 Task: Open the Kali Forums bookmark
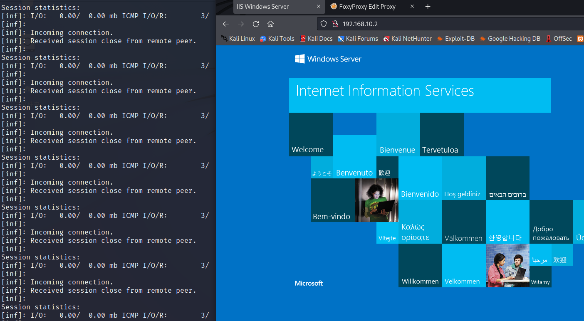358,39
